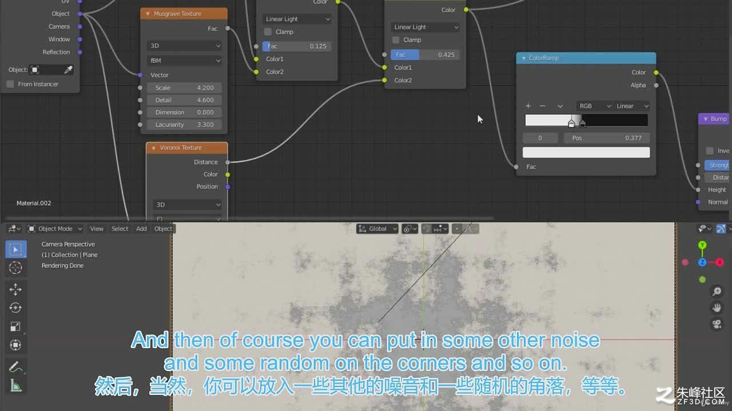Toggle viewport snapping magnet
The width and height of the screenshot is (732, 411).
click(x=427, y=228)
